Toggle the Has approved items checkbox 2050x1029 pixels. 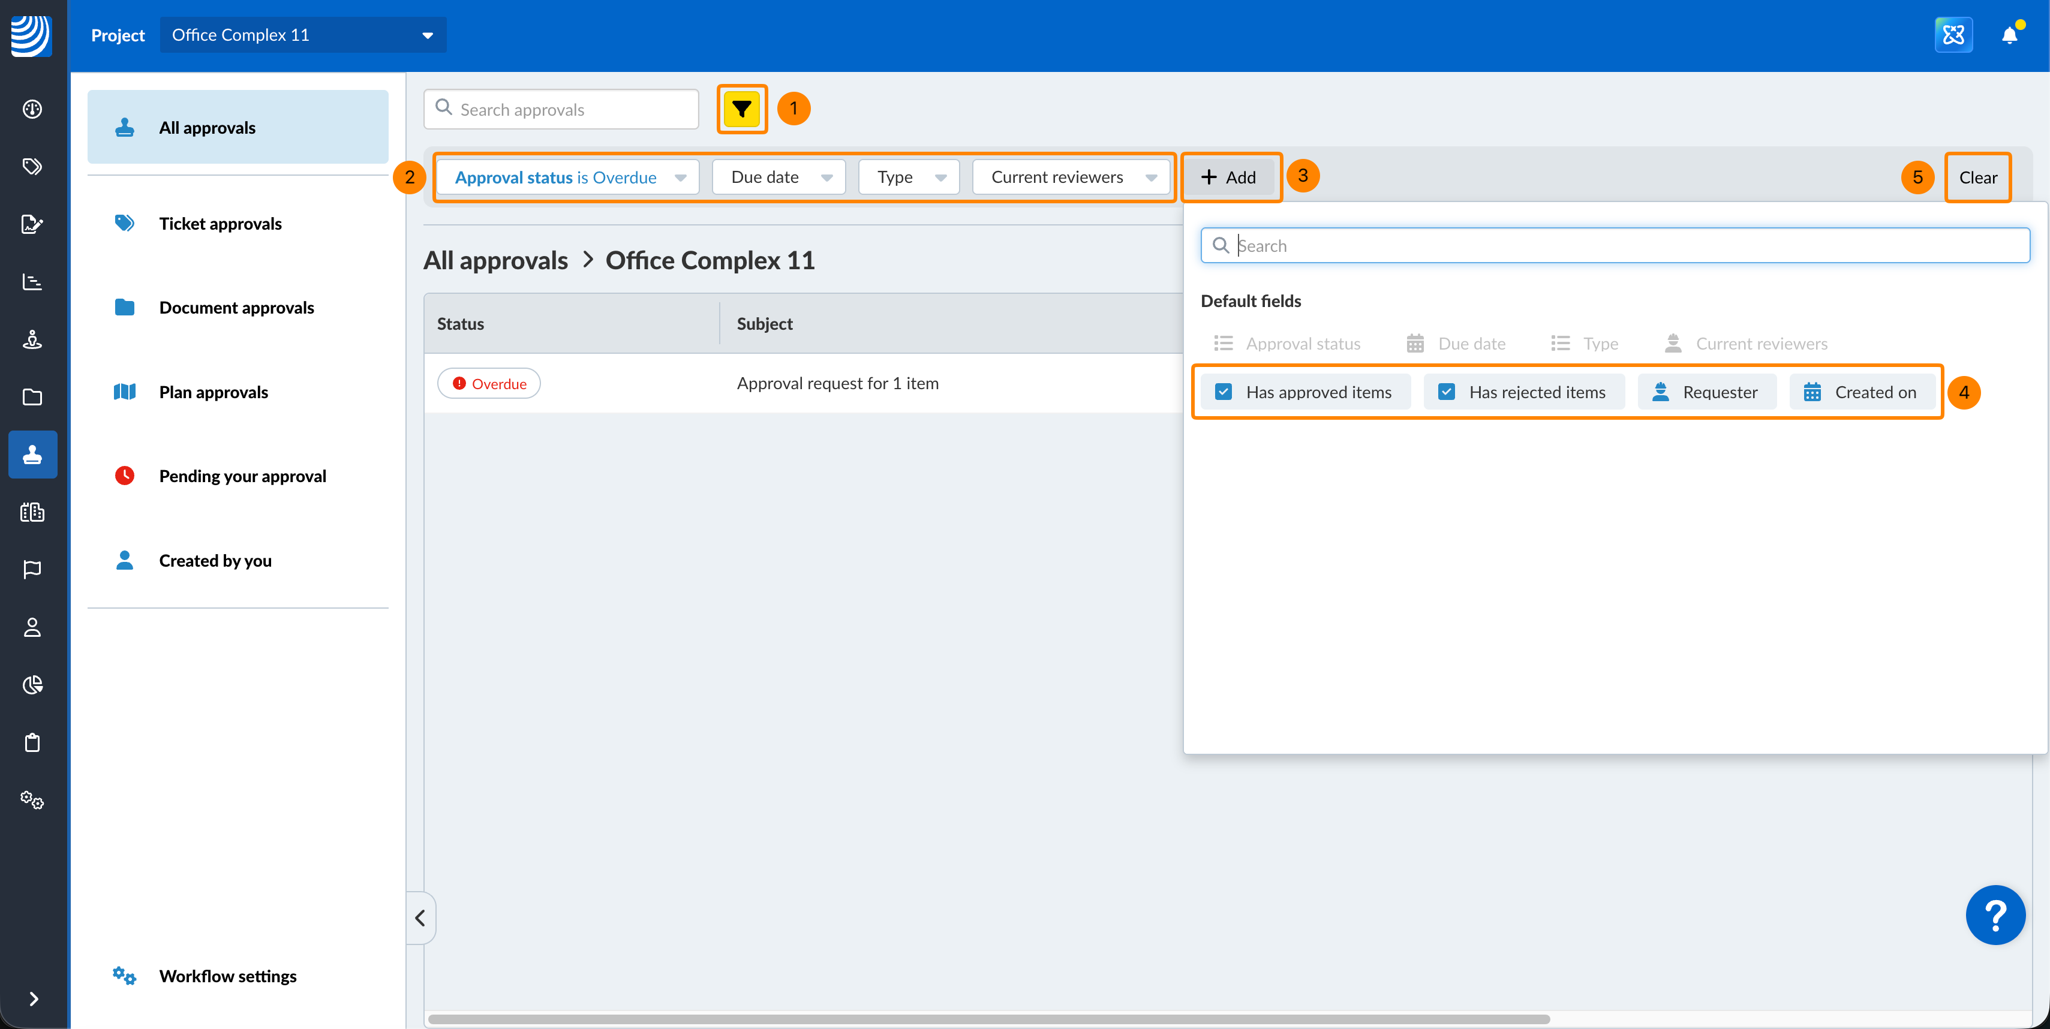(1223, 392)
